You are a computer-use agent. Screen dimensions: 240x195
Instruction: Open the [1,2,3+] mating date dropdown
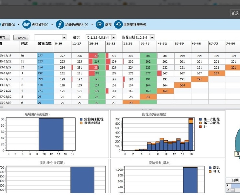[x=152, y=38]
